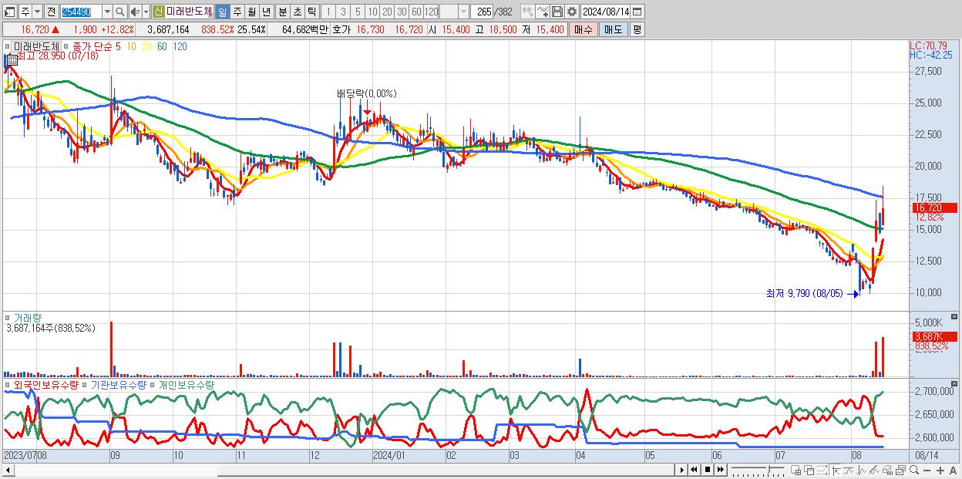
Task: Click the play button in chart replay controls
Action: (683, 470)
